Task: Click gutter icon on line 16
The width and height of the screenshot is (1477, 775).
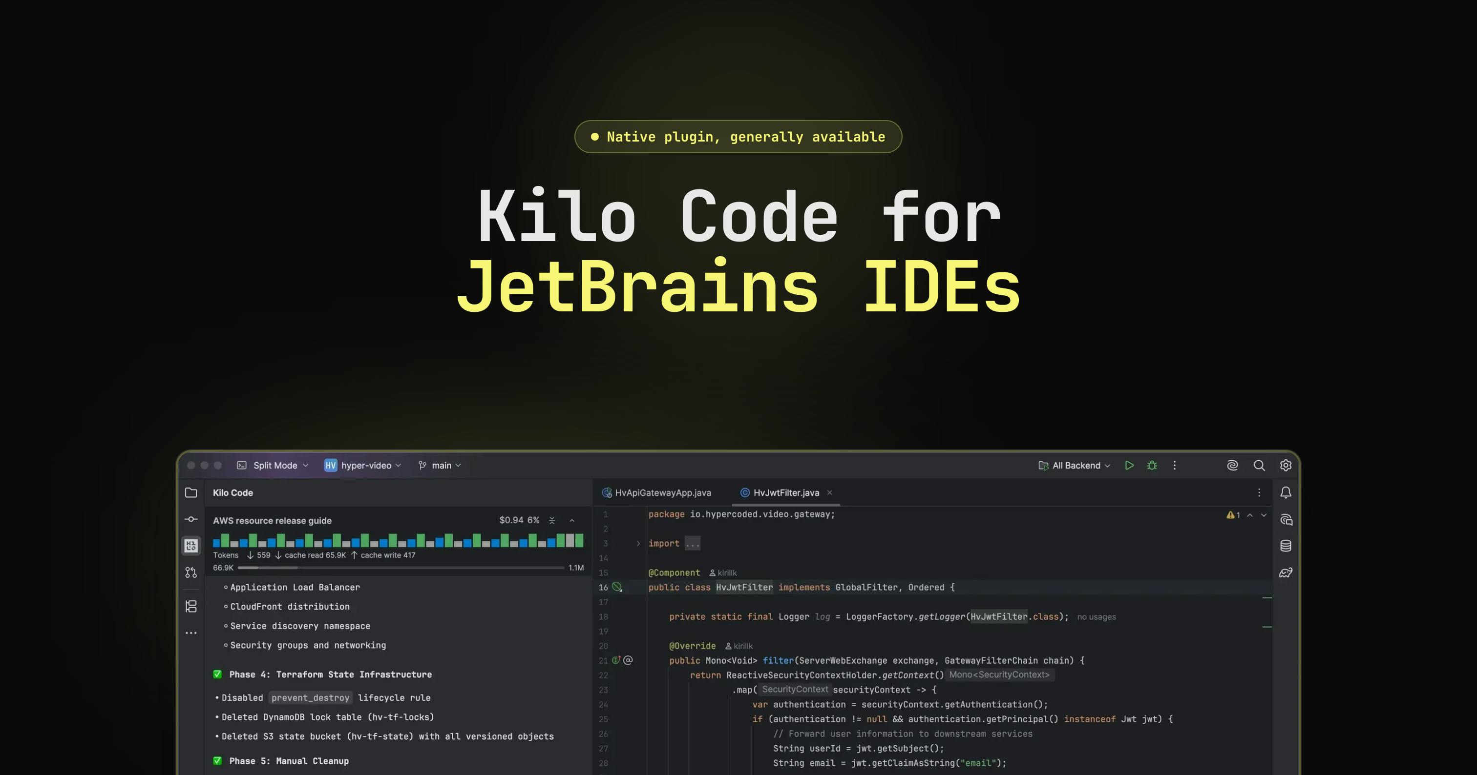Action: tap(617, 587)
